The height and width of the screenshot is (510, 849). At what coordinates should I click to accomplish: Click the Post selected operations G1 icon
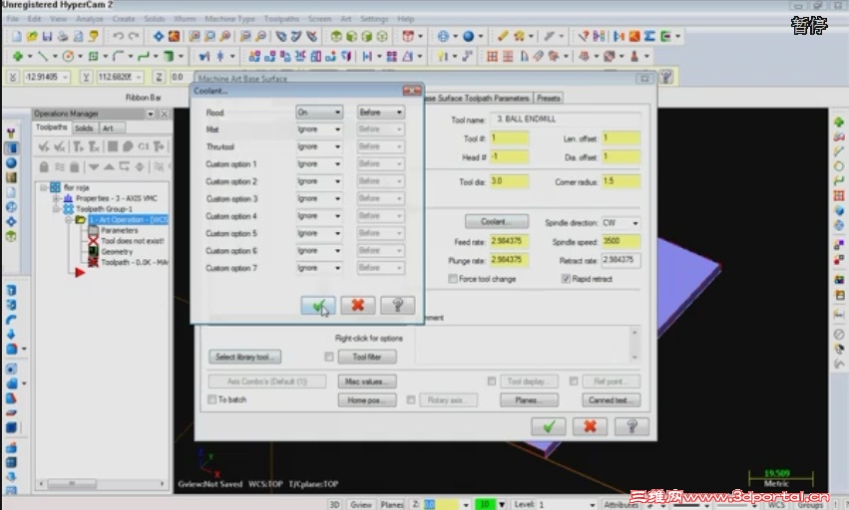[144, 146]
